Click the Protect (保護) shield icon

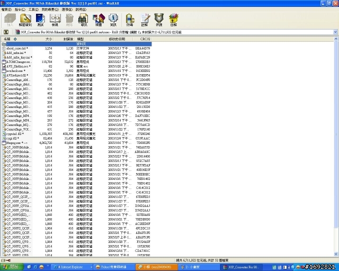click(159, 20)
